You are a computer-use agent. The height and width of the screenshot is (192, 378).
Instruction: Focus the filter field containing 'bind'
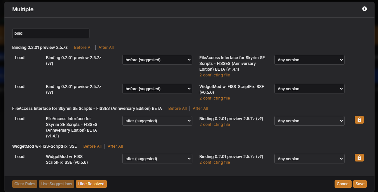pos(51,33)
